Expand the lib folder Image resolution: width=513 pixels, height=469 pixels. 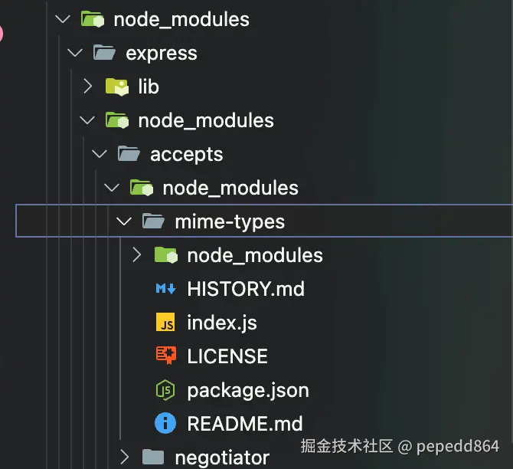[x=87, y=87]
